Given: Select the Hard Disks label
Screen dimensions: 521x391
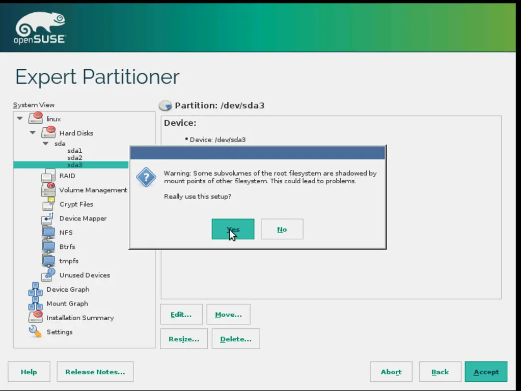Looking at the screenshot, I should [x=76, y=133].
